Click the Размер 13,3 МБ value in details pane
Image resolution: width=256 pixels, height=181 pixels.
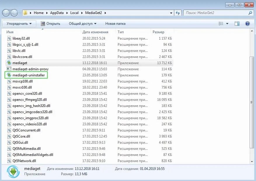pyautogui.click(x=81, y=174)
